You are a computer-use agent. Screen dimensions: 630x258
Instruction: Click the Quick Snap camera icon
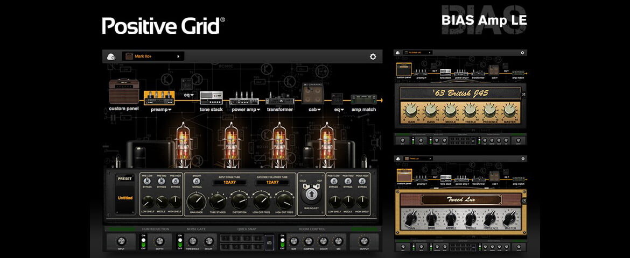click(x=269, y=242)
